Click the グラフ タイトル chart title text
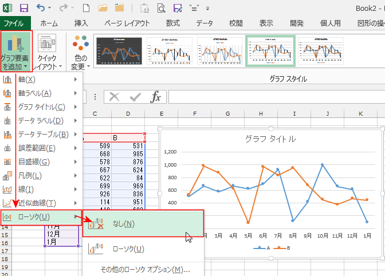 [270, 139]
